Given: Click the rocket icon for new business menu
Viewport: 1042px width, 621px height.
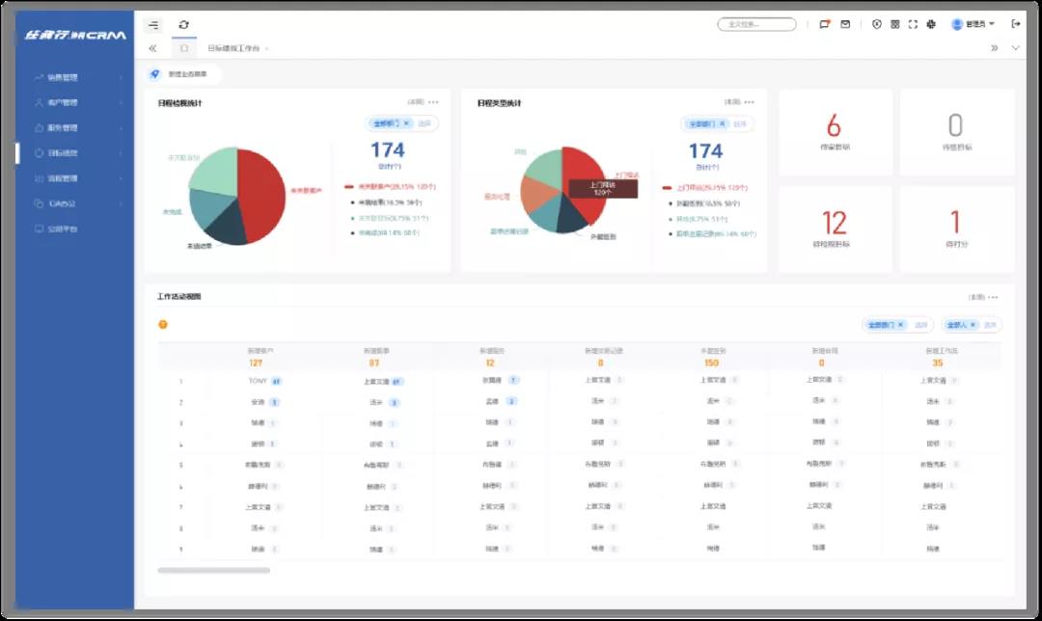Looking at the screenshot, I should (x=154, y=73).
